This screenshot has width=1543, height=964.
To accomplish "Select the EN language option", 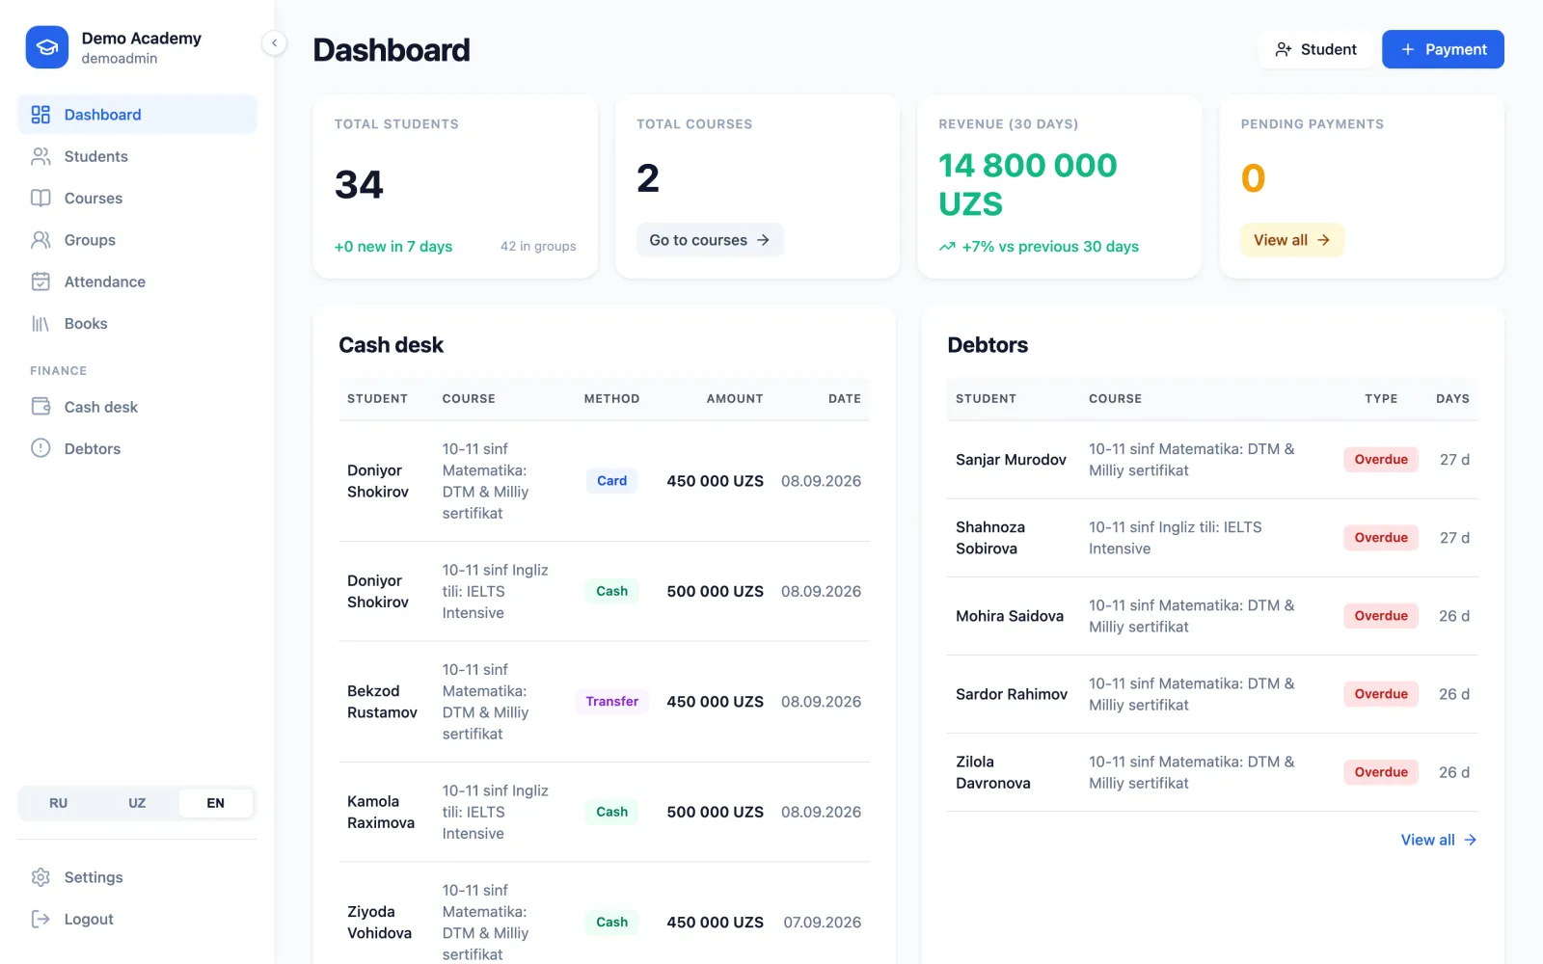I will pyautogui.click(x=216, y=803).
